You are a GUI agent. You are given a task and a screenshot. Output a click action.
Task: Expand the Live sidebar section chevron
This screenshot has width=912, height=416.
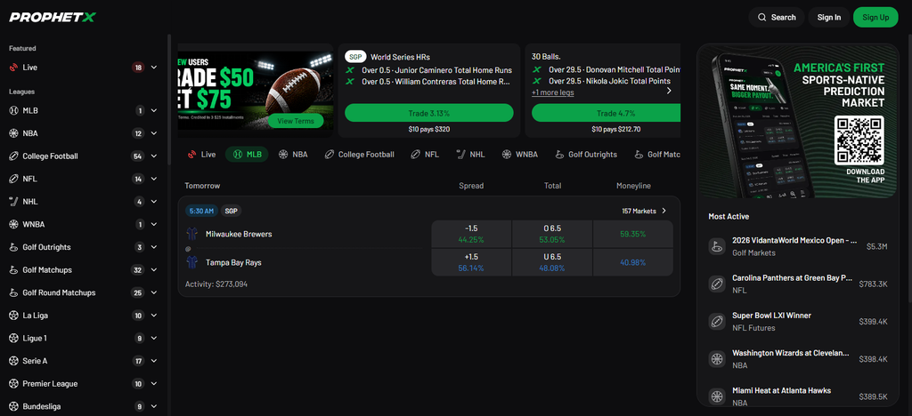154,68
